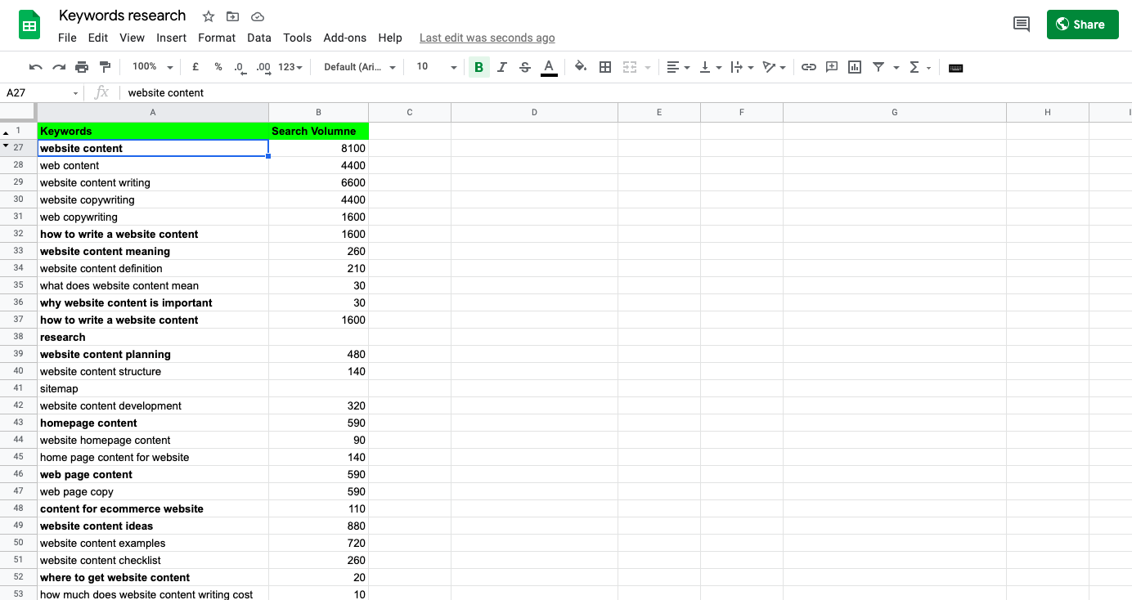Toggle italic formatting
Screen dimensions: 1132x600
(501, 67)
